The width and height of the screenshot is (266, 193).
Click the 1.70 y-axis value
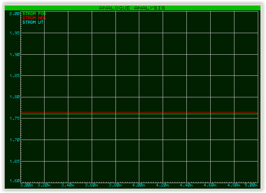(14, 140)
